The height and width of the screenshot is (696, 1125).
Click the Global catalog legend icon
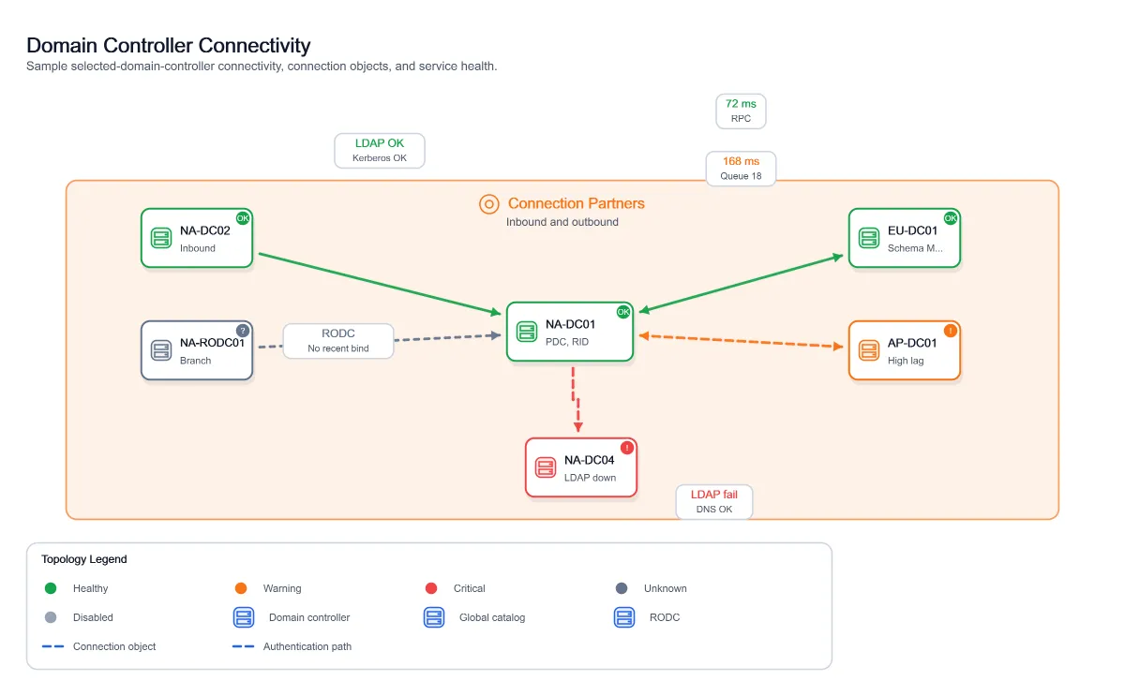pyautogui.click(x=434, y=617)
